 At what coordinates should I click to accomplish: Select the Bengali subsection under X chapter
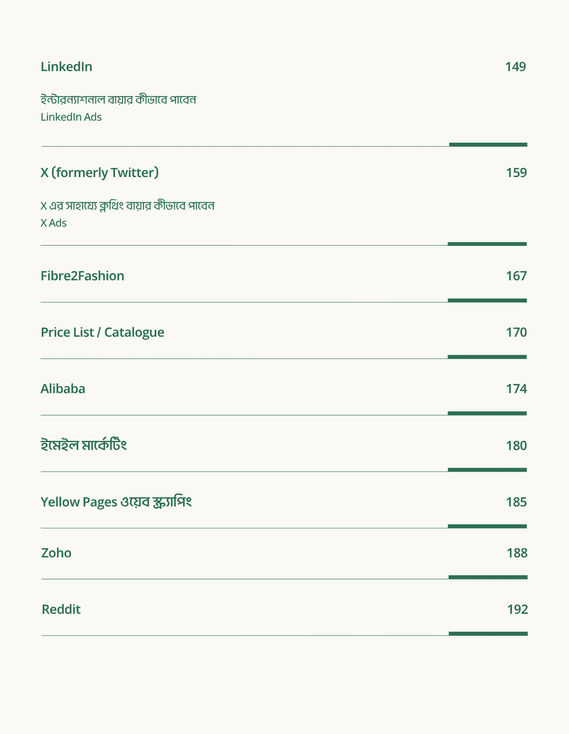(x=127, y=205)
